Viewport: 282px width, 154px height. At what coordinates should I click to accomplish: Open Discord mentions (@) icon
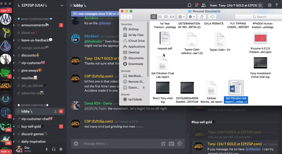[269, 5]
